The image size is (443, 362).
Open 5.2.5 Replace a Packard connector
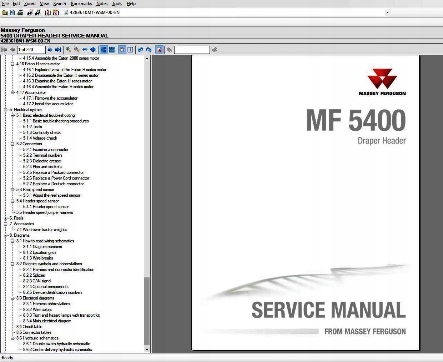[54, 172]
